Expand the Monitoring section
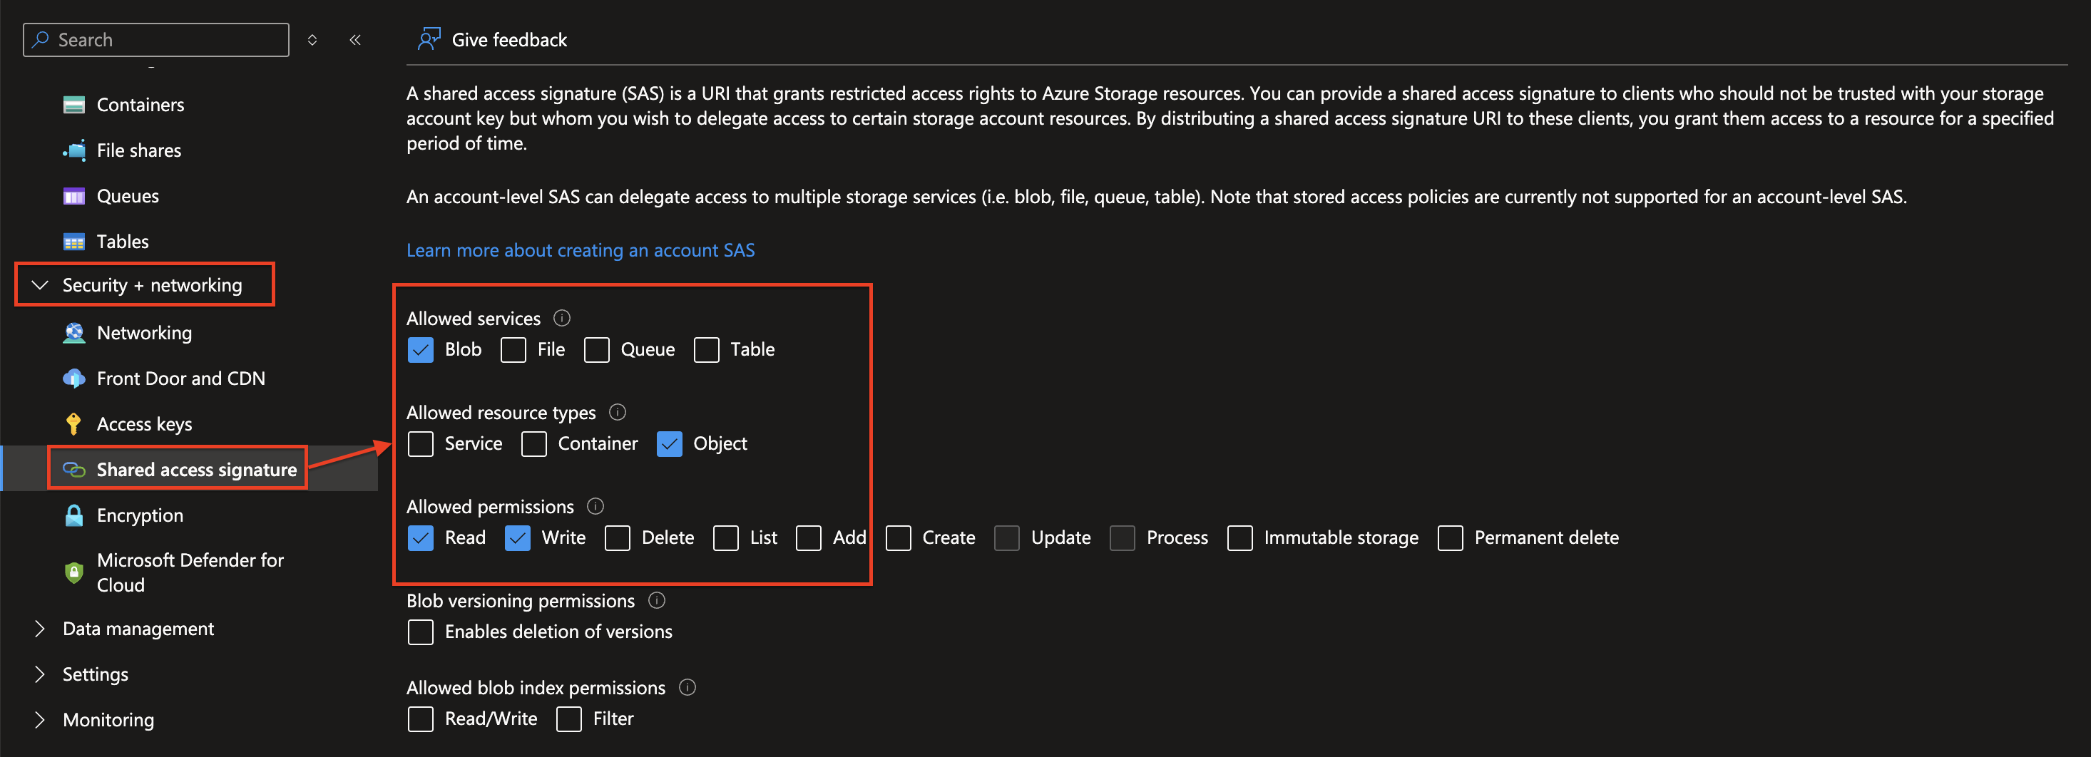 click(40, 720)
